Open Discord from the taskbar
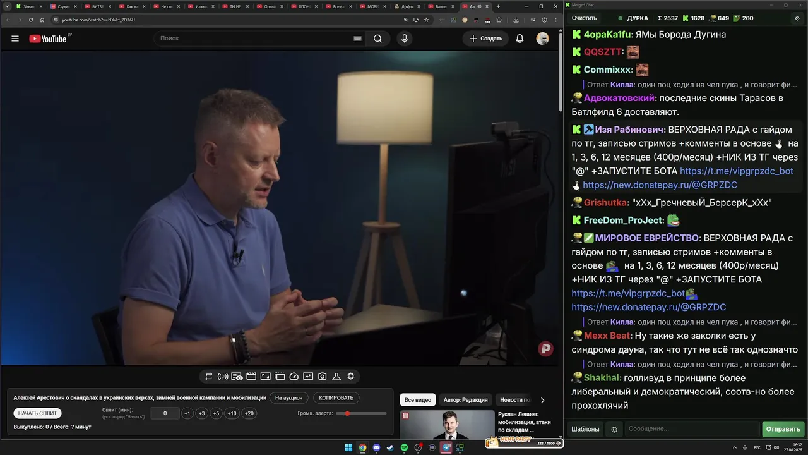The image size is (808, 455). 376,448
